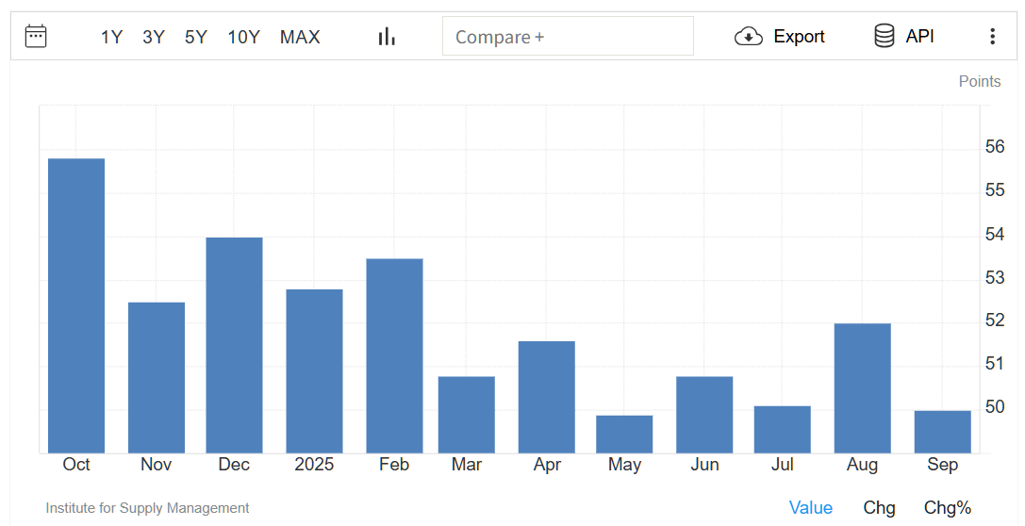Select the 5Y time range
1025x526 pixels.
[196, 37]
